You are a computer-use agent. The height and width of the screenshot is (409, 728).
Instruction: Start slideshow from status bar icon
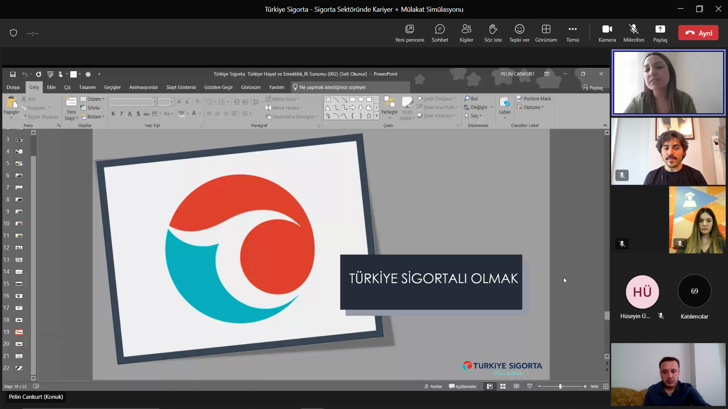[530, 386]
